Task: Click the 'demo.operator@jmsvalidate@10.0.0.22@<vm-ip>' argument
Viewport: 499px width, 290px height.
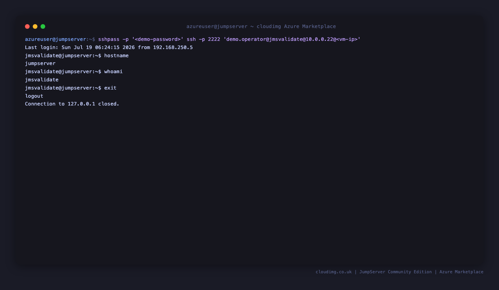Action: pos(292,39)
